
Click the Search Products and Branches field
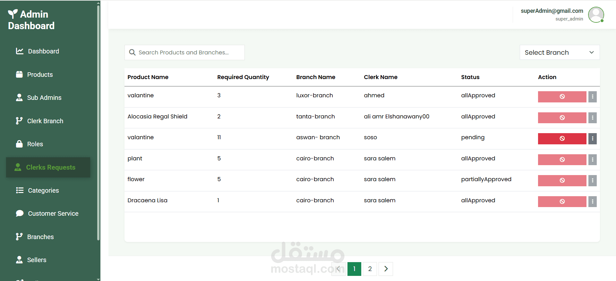[x=184, y=52]
